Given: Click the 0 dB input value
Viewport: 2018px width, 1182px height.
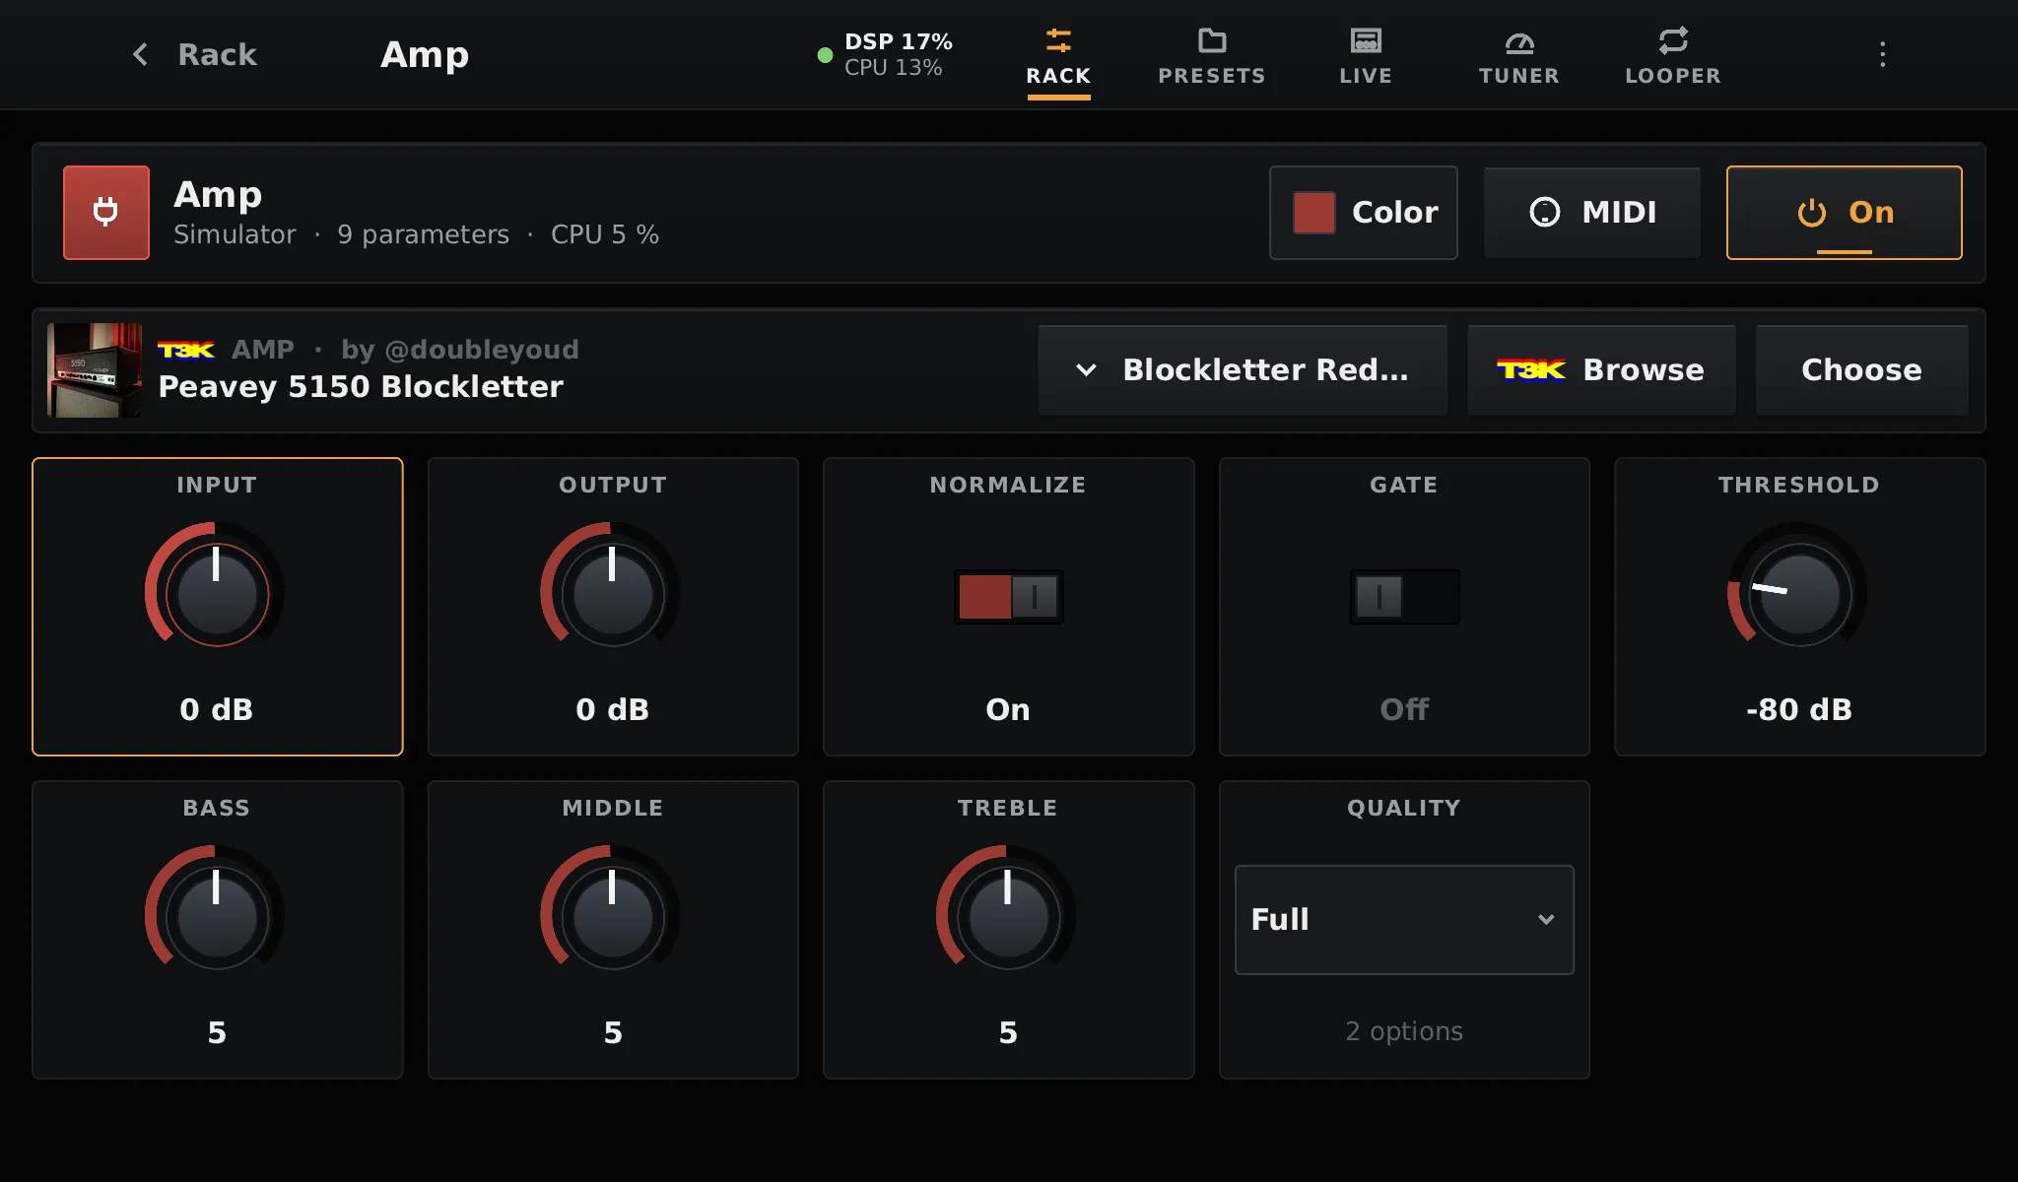Looking at the screenshot, I should [217, 709].
